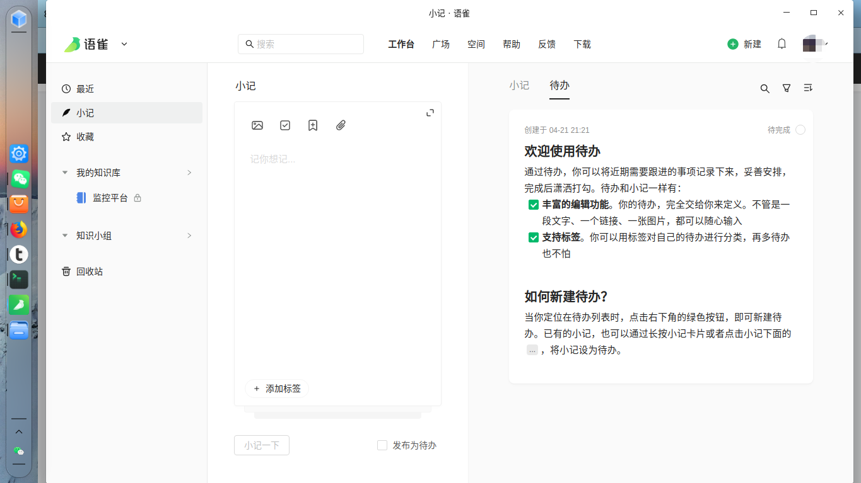
Task: Expand the note editor to fullscreen
Action: pyautogui.click(x=430, y=113)
